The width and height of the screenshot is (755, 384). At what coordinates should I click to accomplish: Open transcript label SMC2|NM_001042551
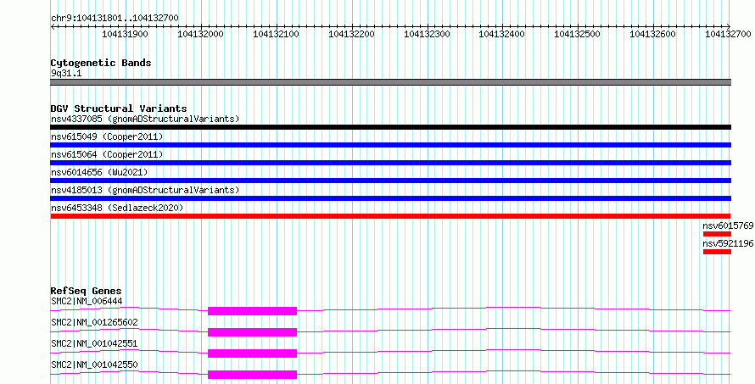point(94,343)
